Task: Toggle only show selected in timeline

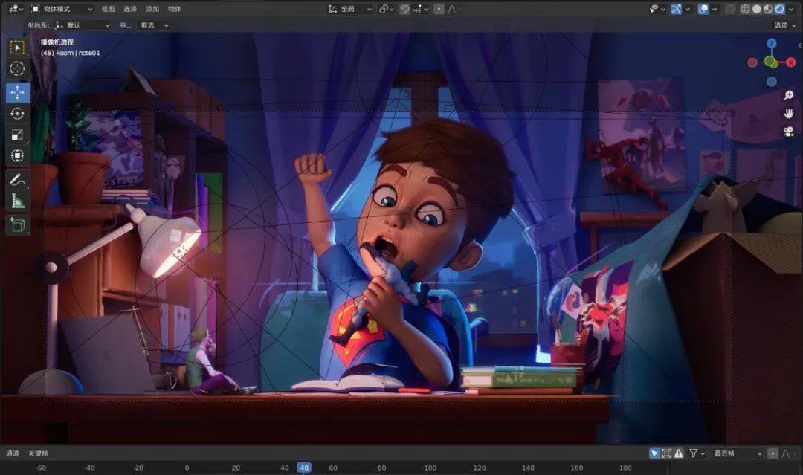Action: coord(654,453)
